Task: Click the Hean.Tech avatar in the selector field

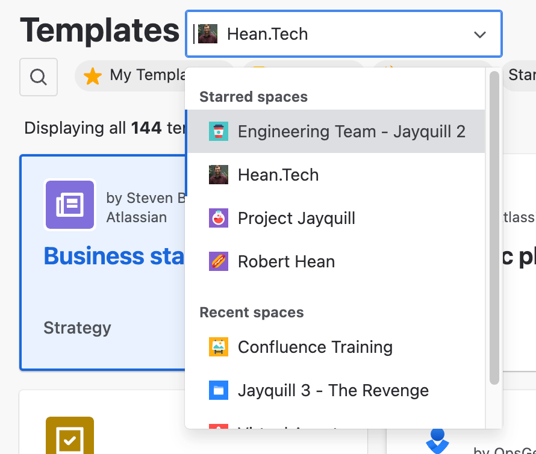Action: pyautogui.click(x=208, y=34)
